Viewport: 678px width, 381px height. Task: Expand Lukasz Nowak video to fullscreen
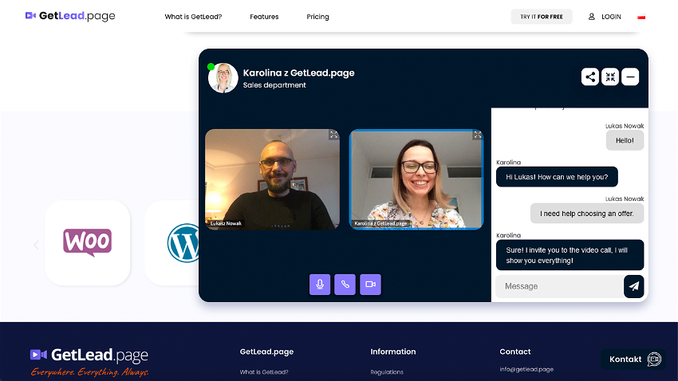tap(333, 136)
